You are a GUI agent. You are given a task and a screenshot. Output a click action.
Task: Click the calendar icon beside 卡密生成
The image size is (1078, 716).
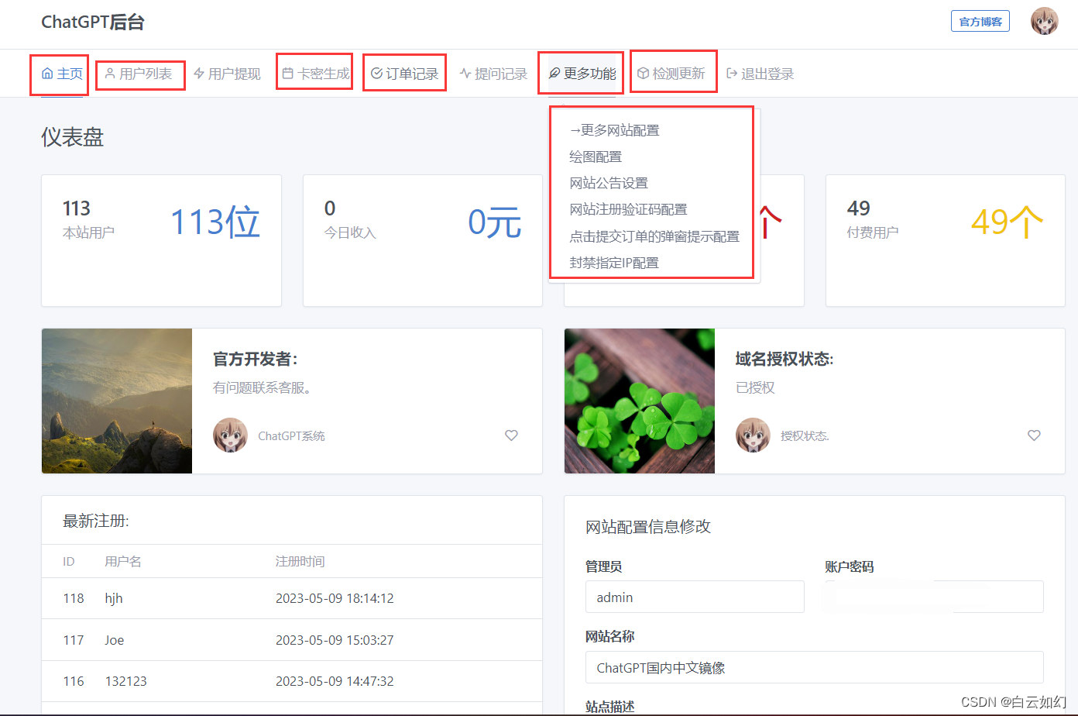pyautogui.click(x=287, y=74)
